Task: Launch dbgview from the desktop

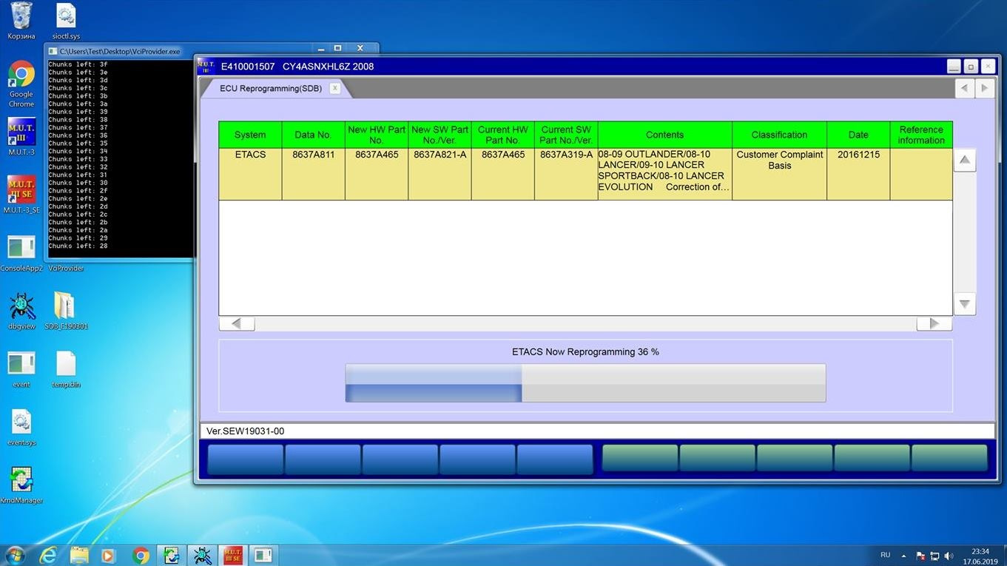Action: (21, 311)
